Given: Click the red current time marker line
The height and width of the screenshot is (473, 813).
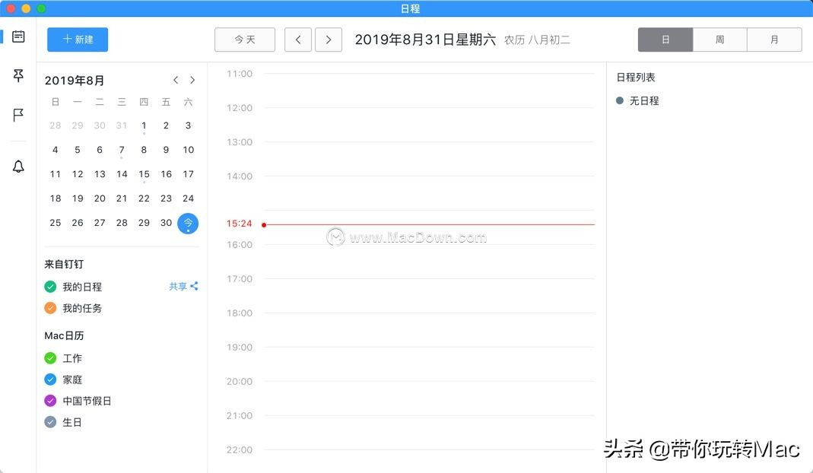Looking at the screenshot, I should [x=426, y=224].
